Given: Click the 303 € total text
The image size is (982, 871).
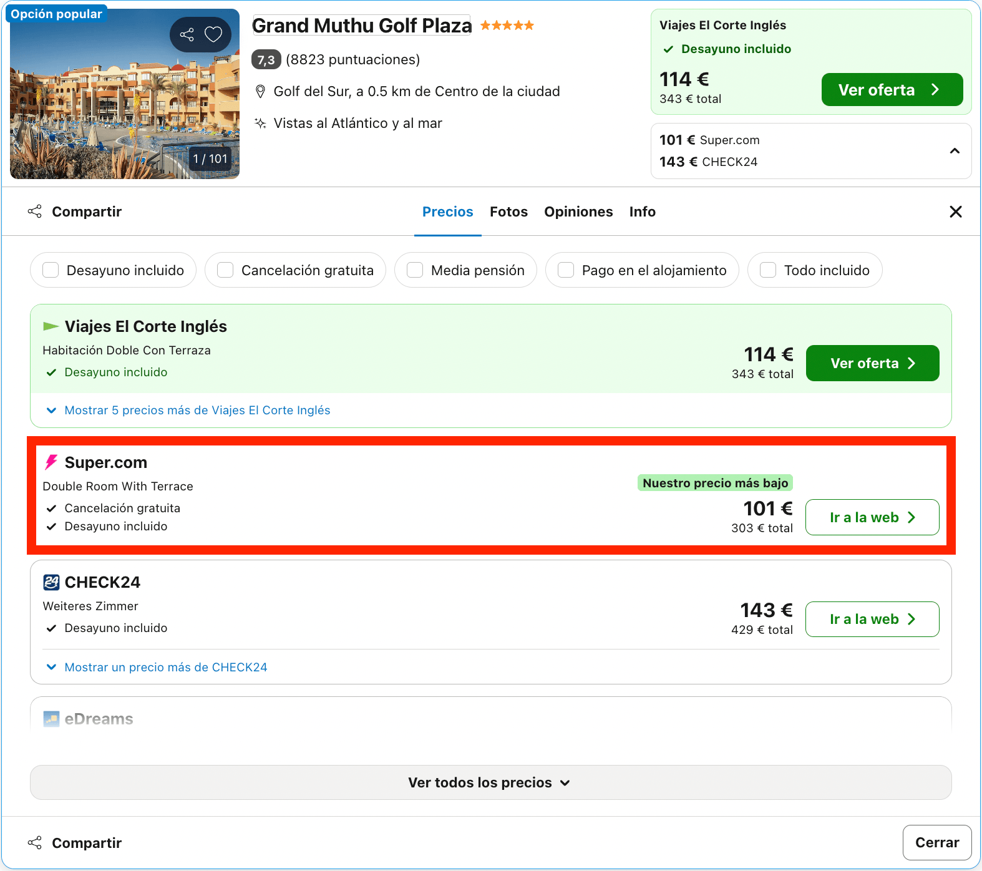Looking at the screenshot, I should point(762,528).
